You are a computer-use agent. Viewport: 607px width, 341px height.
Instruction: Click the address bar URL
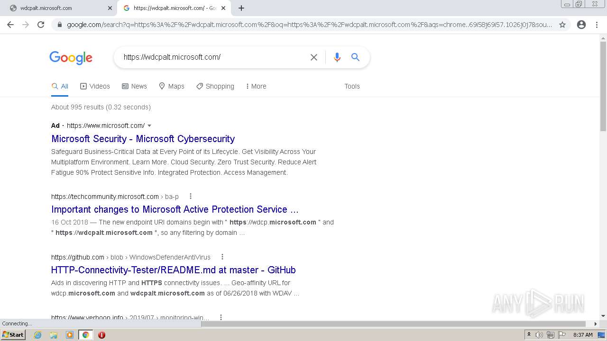(309, 25)
